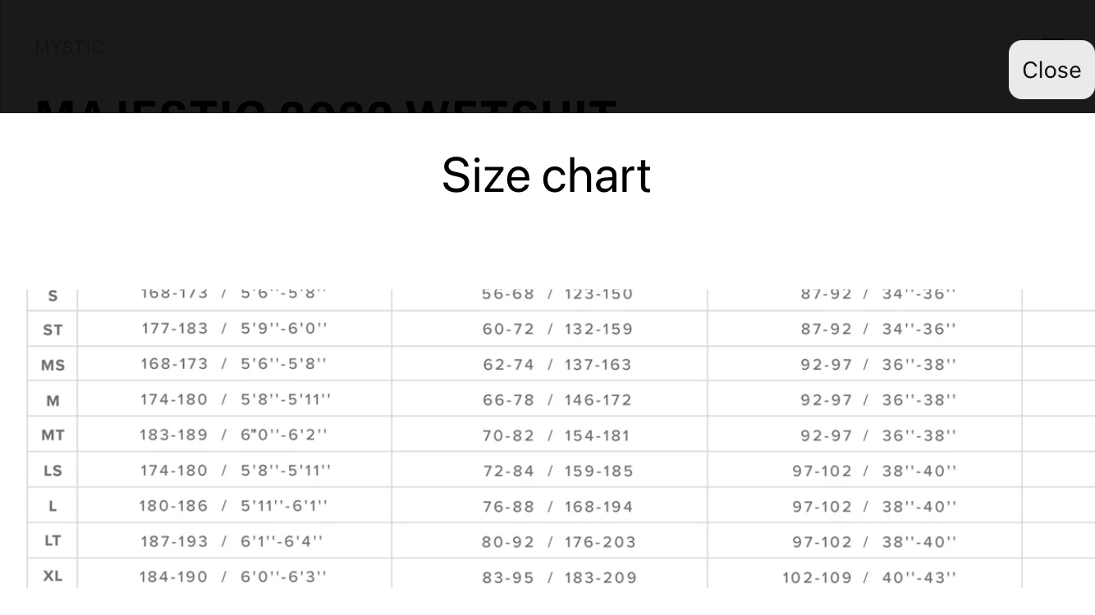Image resolution: width=1095 pixels, height=615 pixels.
Task: Close the size chart popup
Action: point(1051,70)
